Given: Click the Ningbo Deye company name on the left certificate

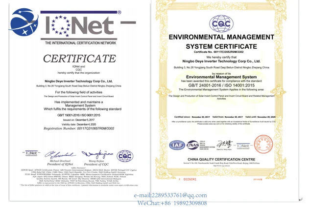Looking at the screenshot, I should (79, 81).
